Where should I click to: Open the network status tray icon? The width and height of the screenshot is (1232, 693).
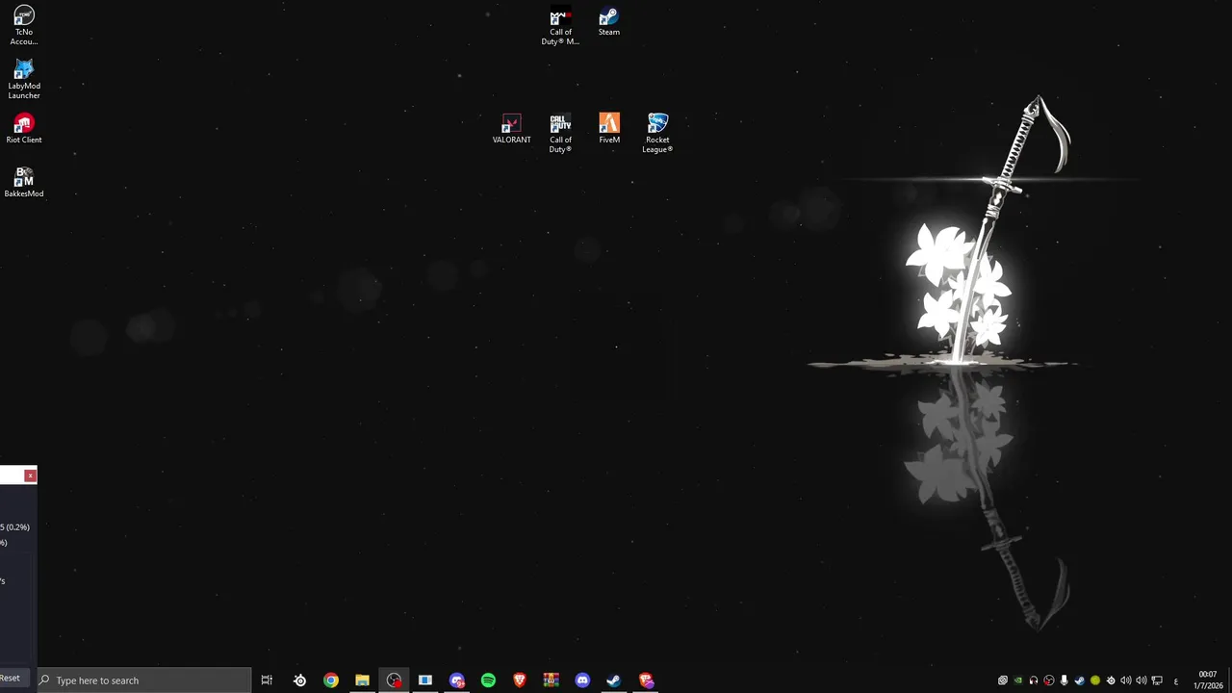point(1157,680)
